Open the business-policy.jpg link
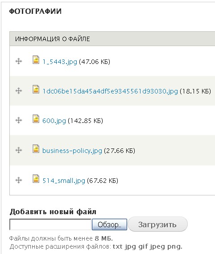 click(x=72, y=151)
